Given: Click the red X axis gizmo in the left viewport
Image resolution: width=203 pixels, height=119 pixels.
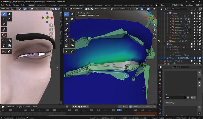Looking at the screenshot, I should [x=52, y=18].
